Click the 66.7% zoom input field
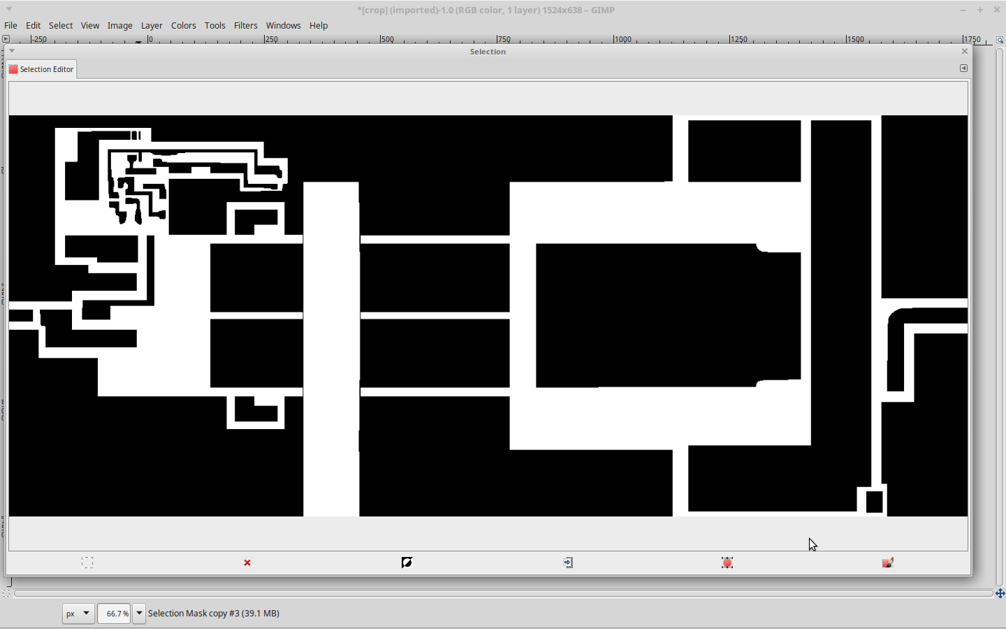Image resolution: width=1006 pixels, height=629 pixels. pos(114,614)
